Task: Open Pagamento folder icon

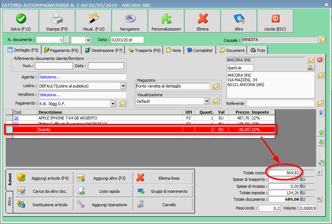Action: pos(122,103)
